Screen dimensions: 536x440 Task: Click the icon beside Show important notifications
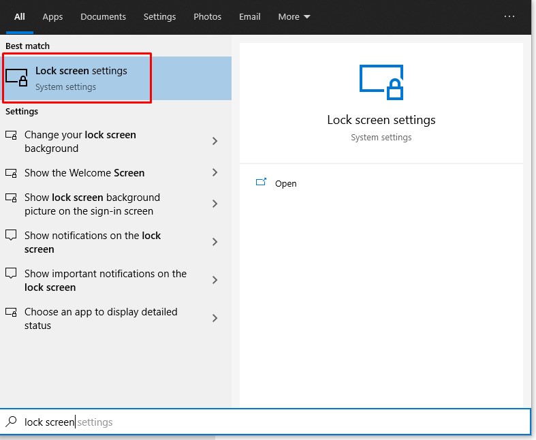[x=11, y=274]
